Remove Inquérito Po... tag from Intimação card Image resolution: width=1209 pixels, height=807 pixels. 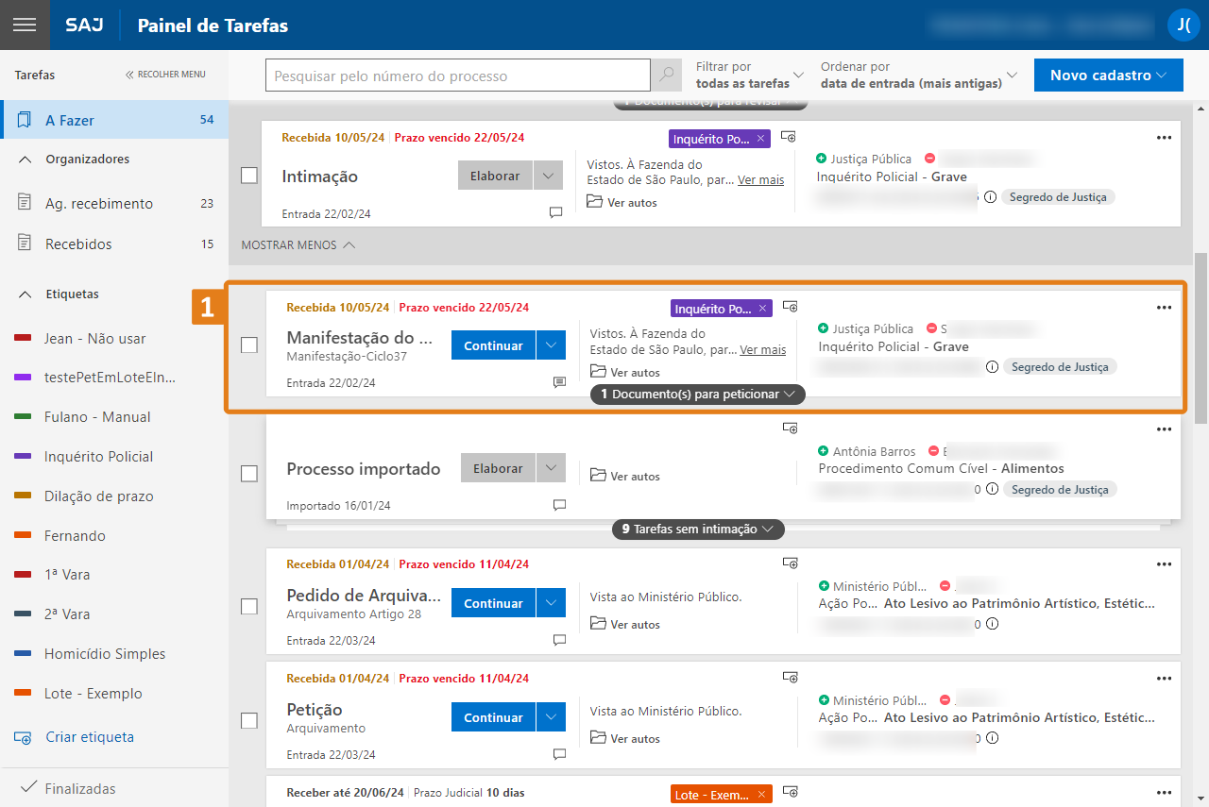pyautogui.click(x=761, y=139)
